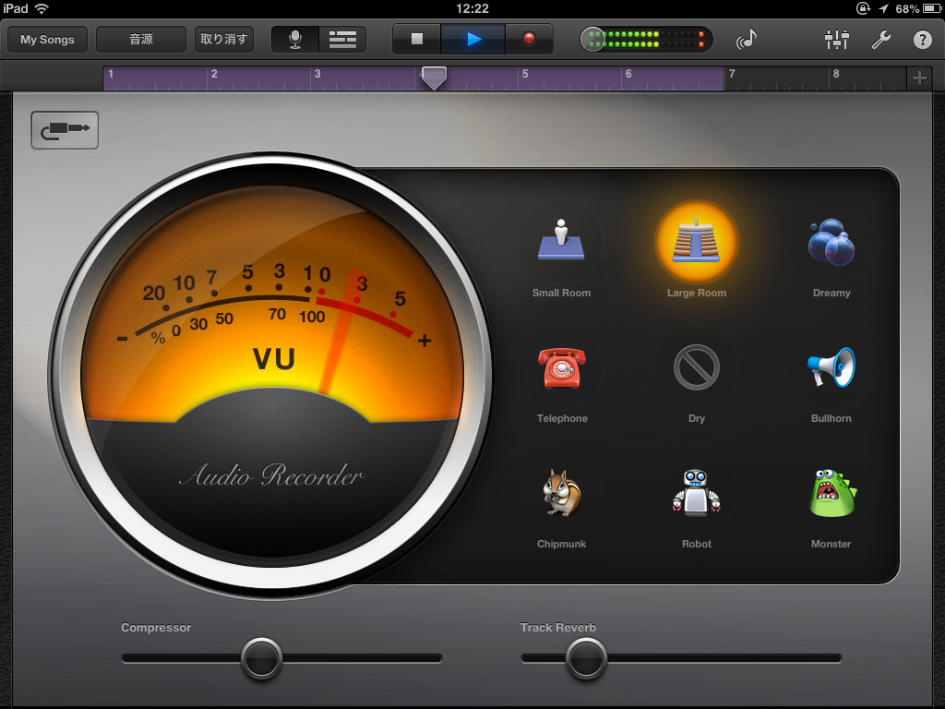
Task: Tap the Wi-Fi status icon
Action: 42,8
